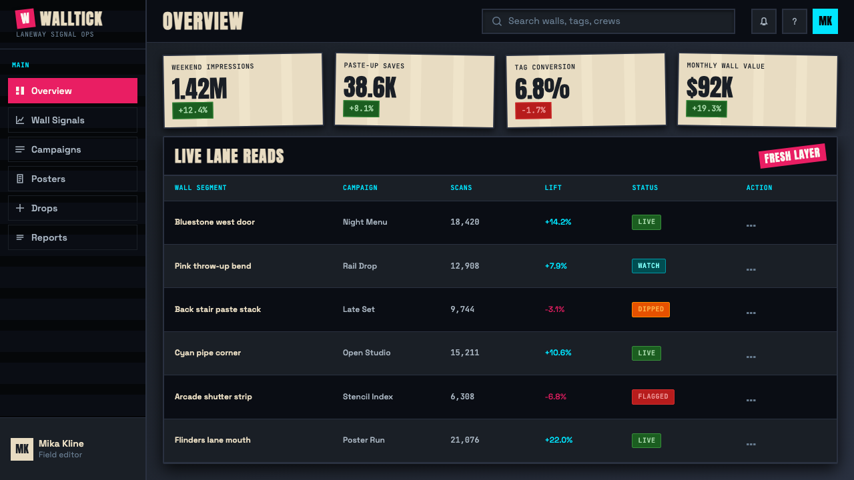Click the Flagged status badge

click(653, 397)
